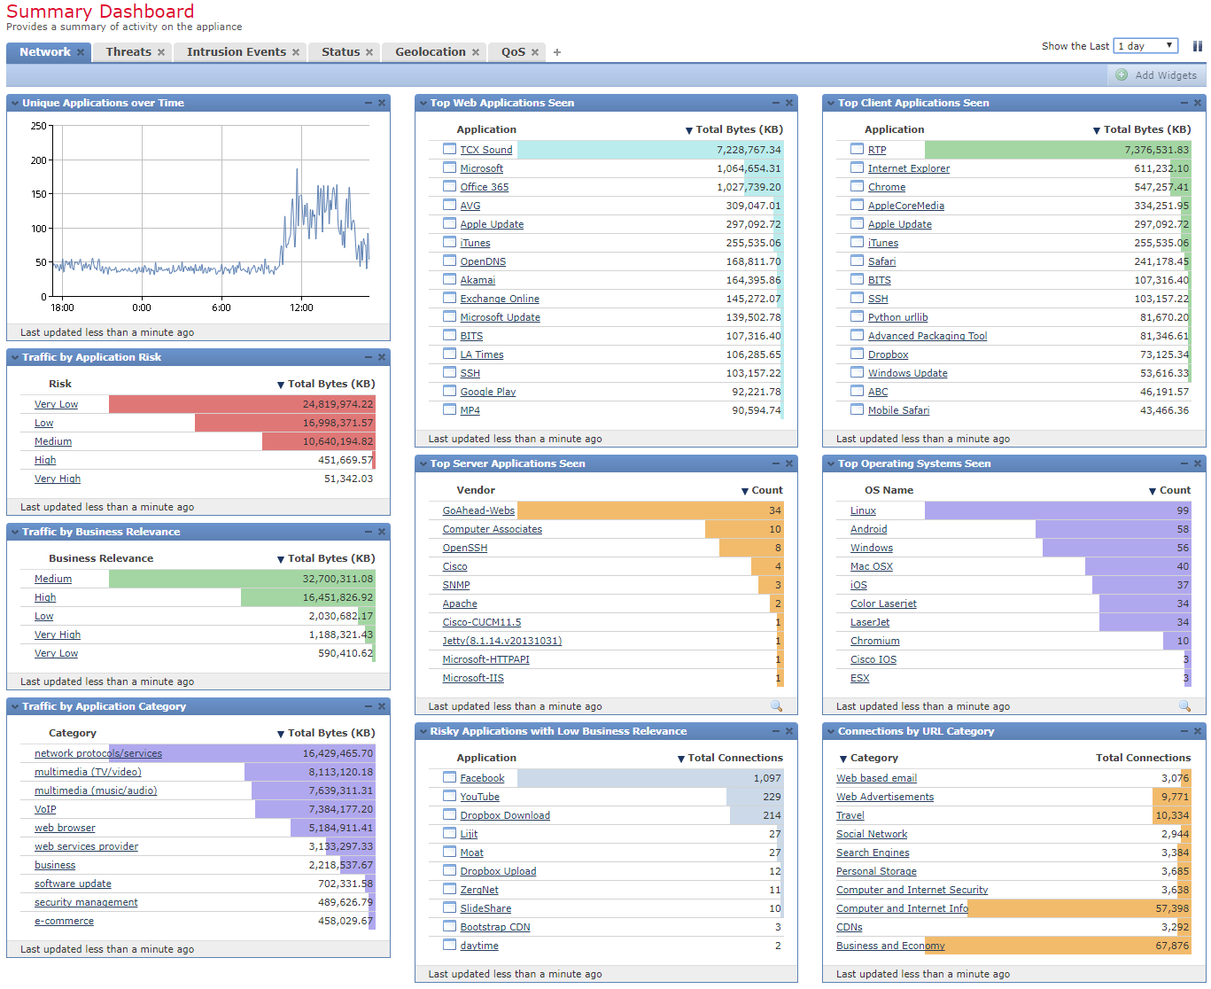Image resolution: width=1211 pixels, height=989 pixels.
Task: Open the Show the Last time dropdown
Action: tap(1145, 45)
